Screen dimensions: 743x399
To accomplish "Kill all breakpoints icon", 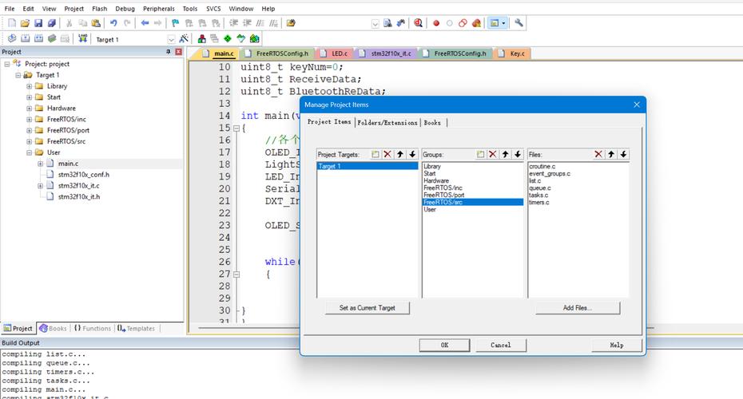I will 476,22.
